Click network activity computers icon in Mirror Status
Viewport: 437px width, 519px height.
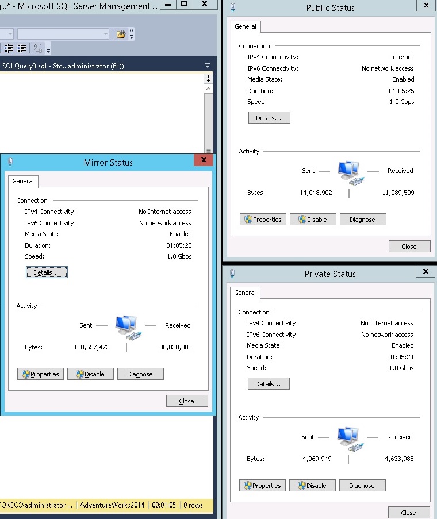(128, 326)
